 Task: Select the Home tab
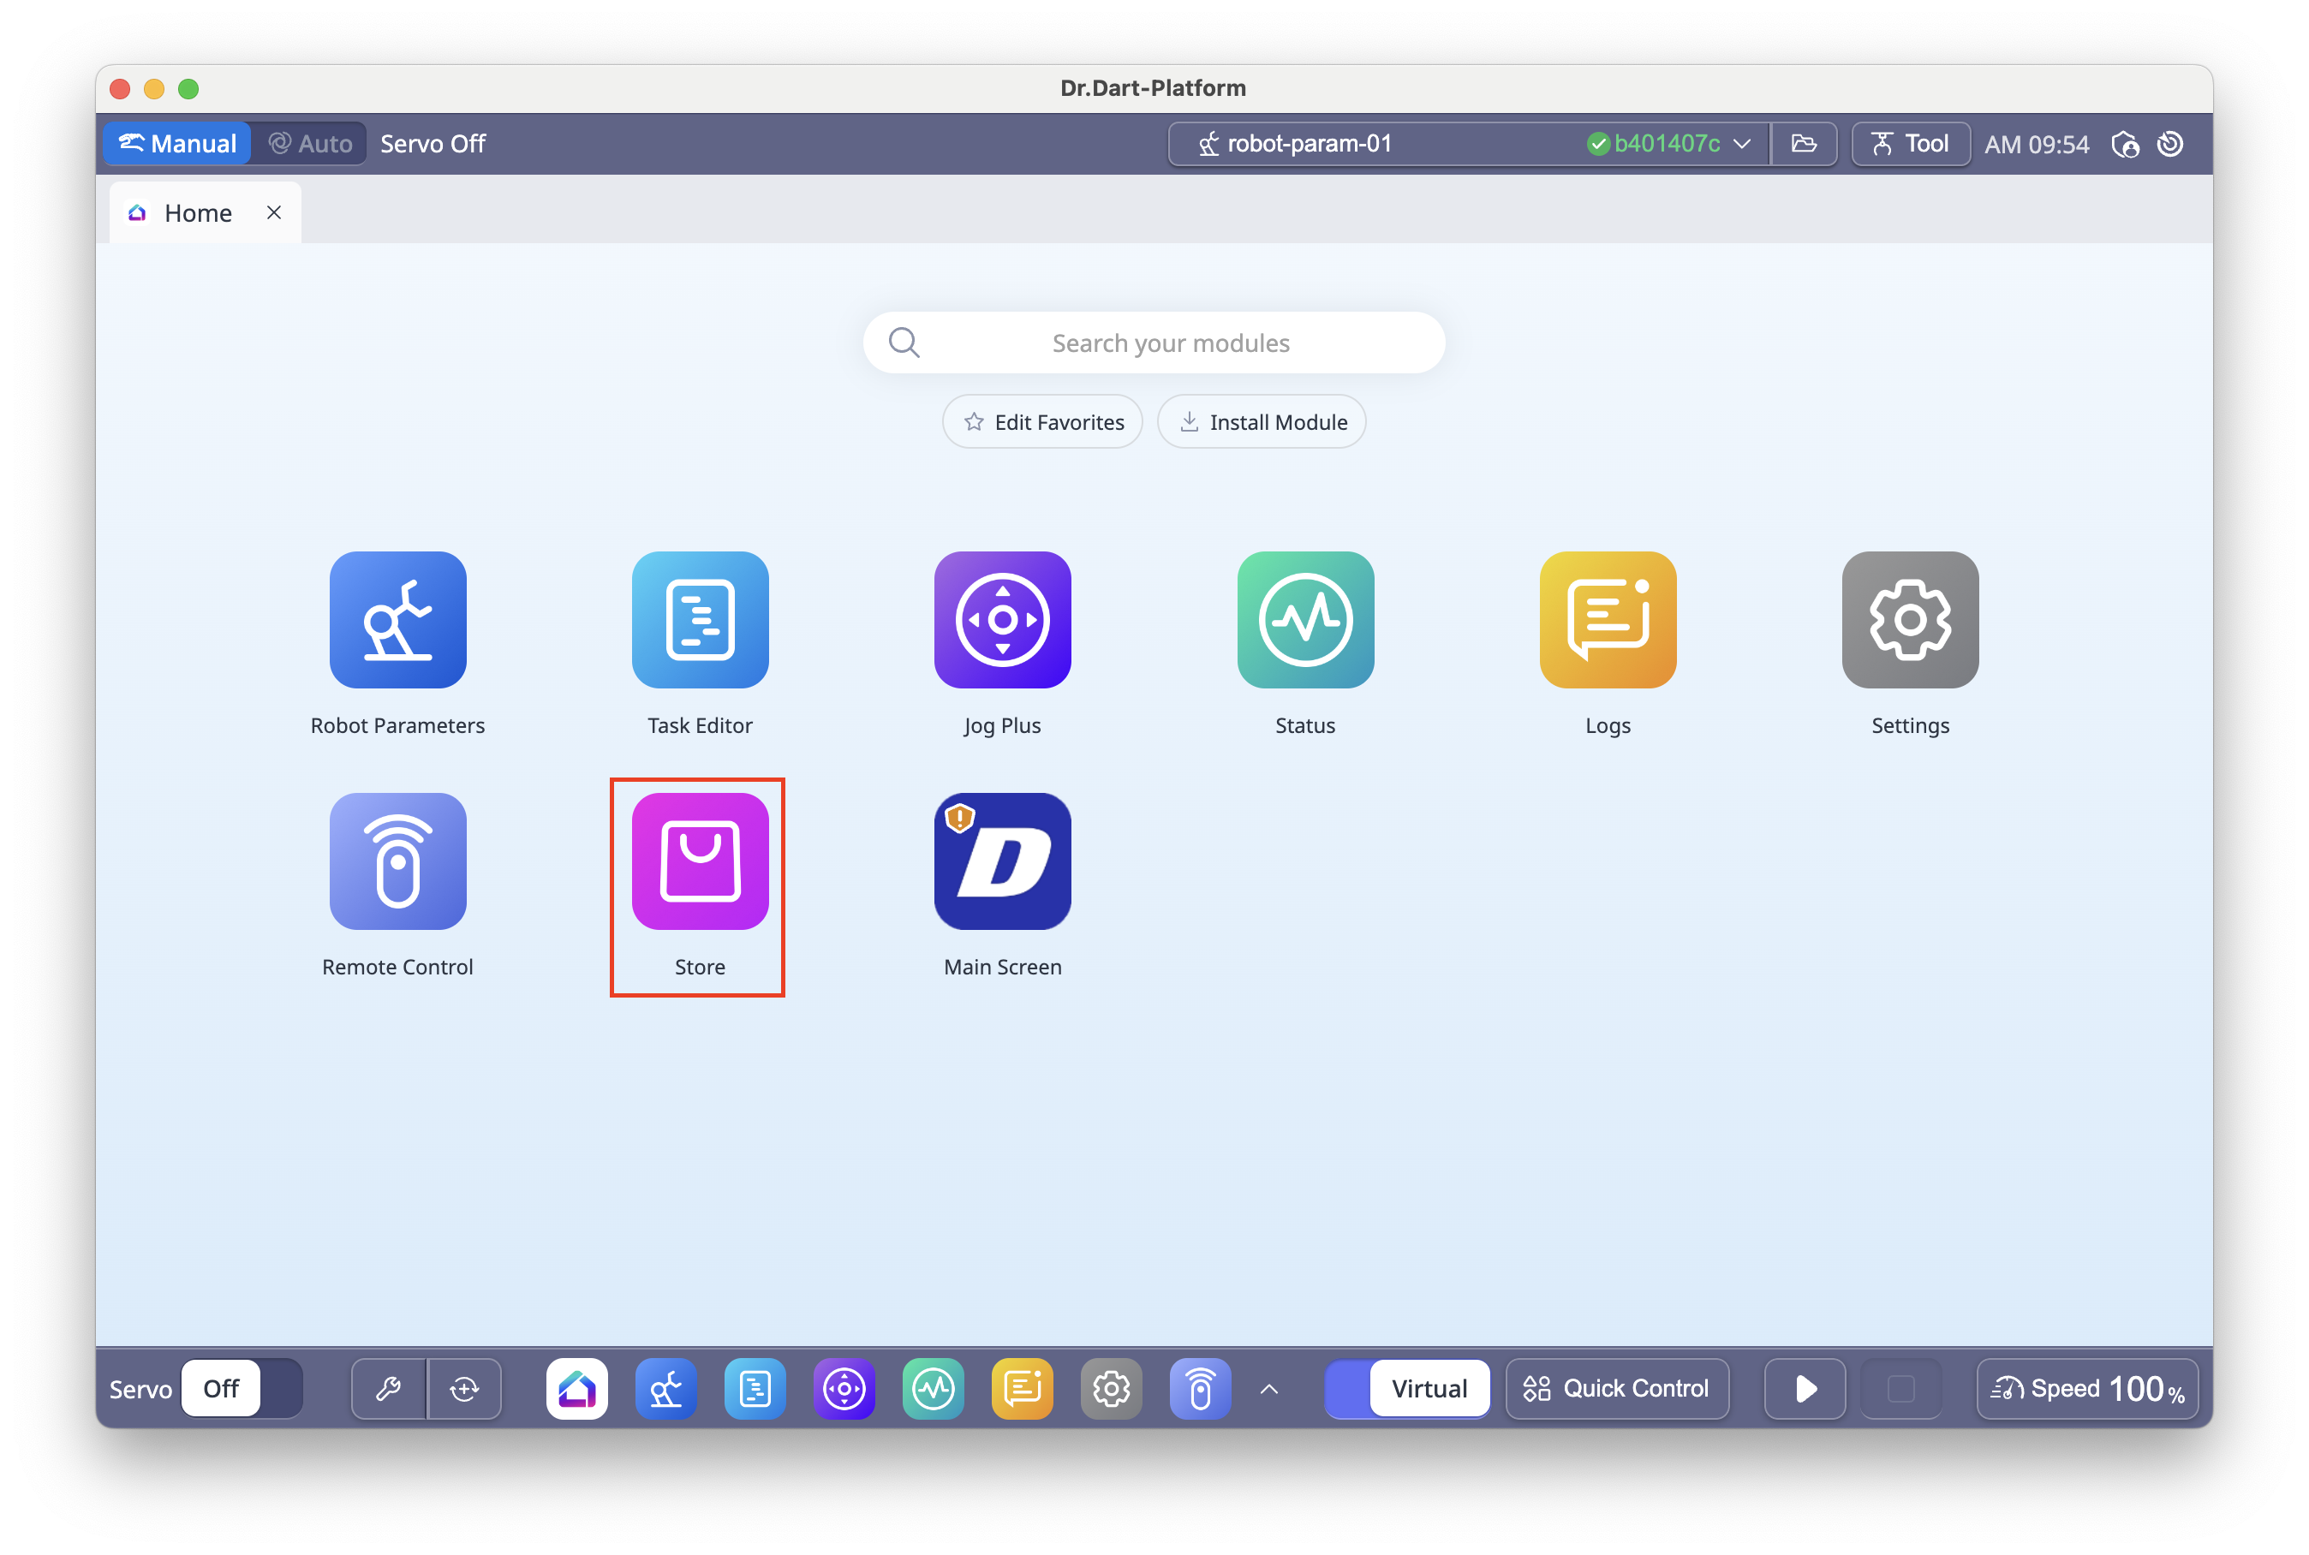click(197, 213)
